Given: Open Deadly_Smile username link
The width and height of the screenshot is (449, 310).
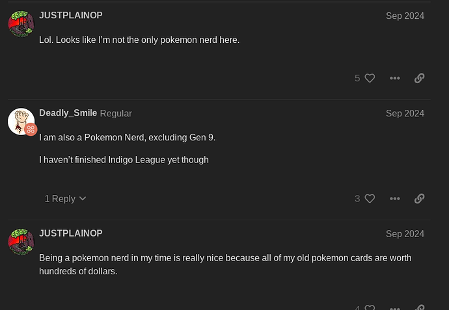Looking at the screenshot, I should click(68, 113).
